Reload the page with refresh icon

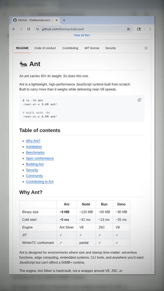tap(29, 29)
